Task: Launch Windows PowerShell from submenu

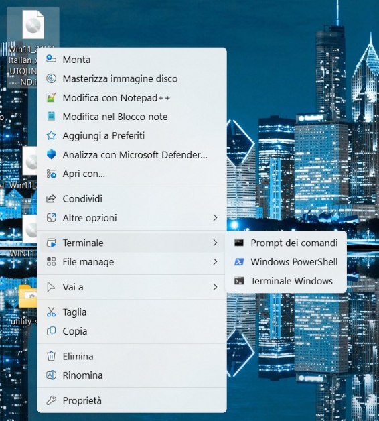Action: (286, 261)
